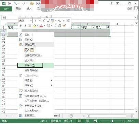Increase decimal places icon
The image size is (139, 124).
tap(55, 26)
